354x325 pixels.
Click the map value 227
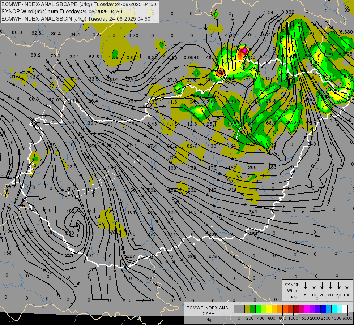[131, 256]
